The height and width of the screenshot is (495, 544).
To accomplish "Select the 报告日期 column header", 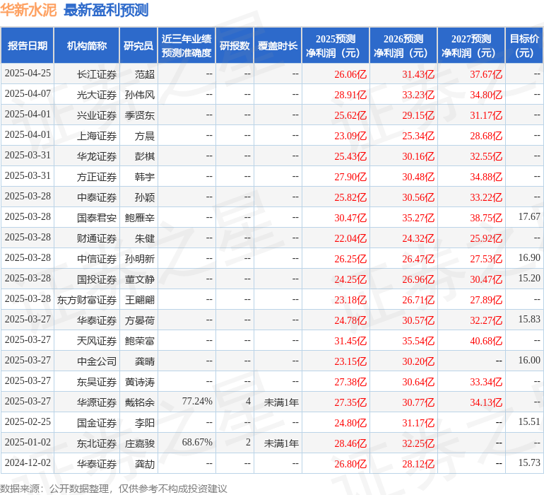I will pos(28,46).
